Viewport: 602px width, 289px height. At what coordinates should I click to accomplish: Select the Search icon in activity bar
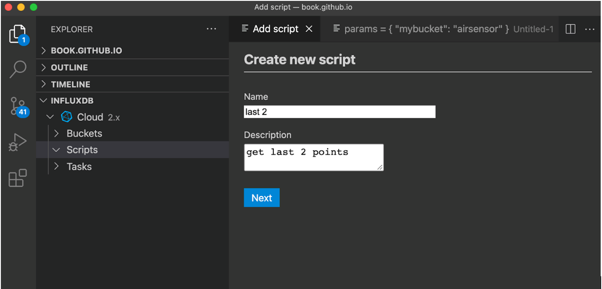pos(18,68)
